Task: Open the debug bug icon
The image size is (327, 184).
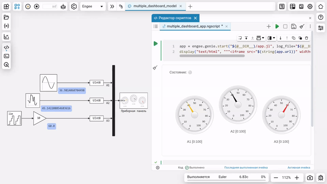Action: pos(321,178)
